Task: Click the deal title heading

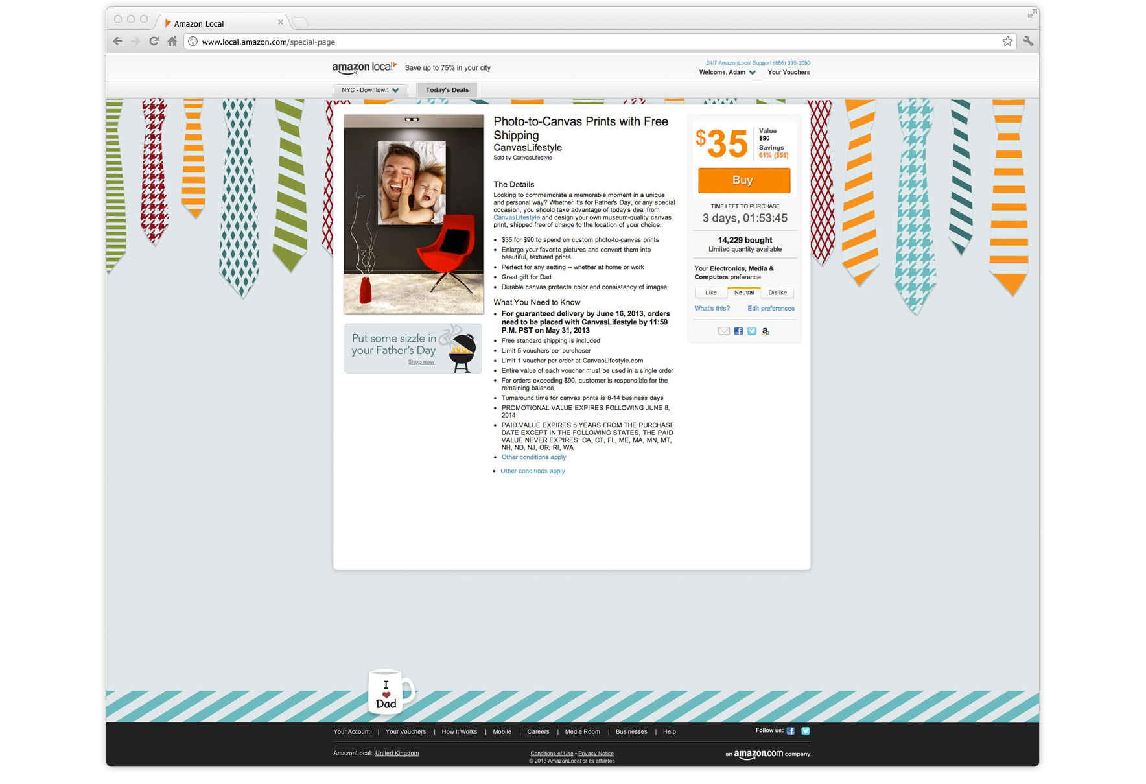Action: tap(581, 128)
